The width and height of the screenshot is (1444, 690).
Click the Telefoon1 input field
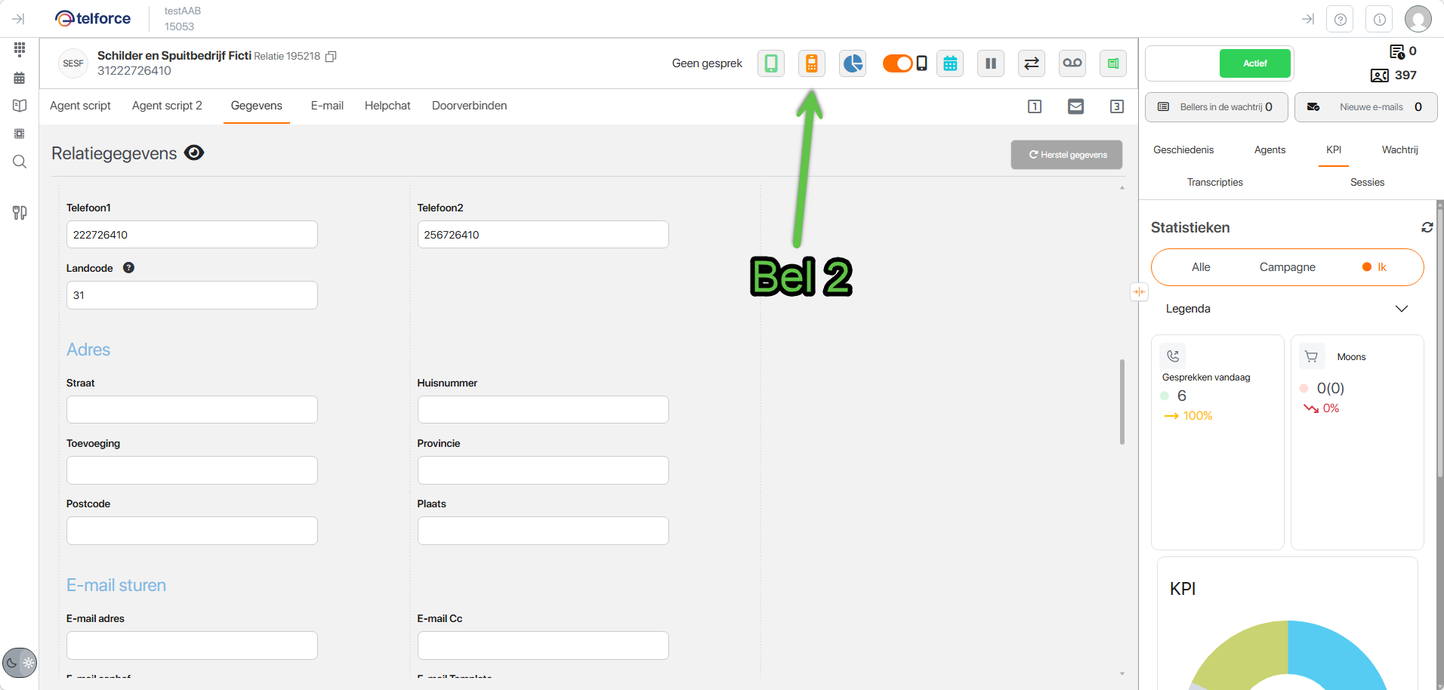pos(192,235)
